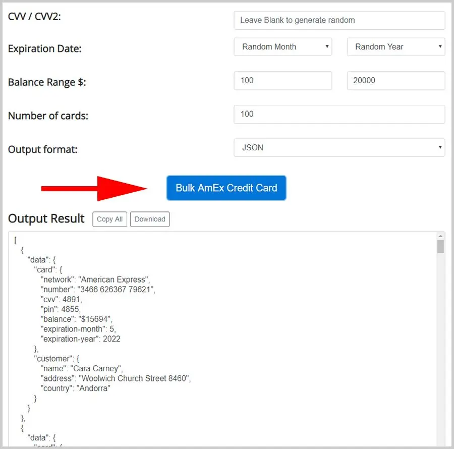This screenshot has height=449, width=454.
Task: Click the address Woolwich Church Street 8460 line
Action: click(116, 378)
